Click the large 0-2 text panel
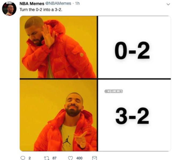172x160 pixels. pos(134,47)
